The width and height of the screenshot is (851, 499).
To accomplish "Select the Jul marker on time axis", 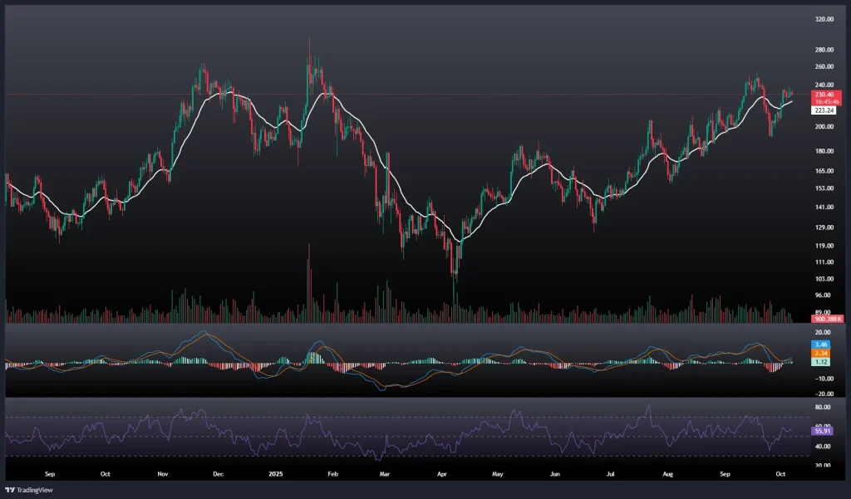I will click(x=610, y=474).
